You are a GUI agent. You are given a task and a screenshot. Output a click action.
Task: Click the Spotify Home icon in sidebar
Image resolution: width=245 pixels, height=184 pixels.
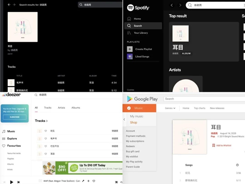click(x=129, y=19)
